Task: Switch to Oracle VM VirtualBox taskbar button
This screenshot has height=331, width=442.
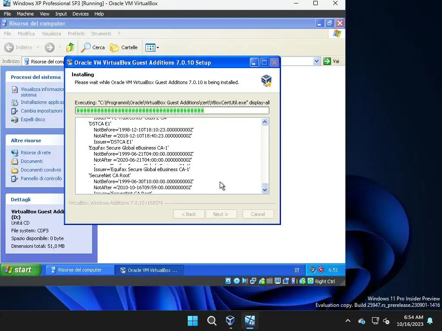Action: 149,270
